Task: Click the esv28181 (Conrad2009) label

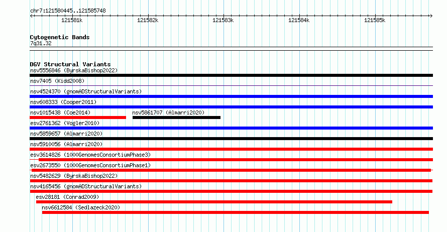Action: [67, 197]
